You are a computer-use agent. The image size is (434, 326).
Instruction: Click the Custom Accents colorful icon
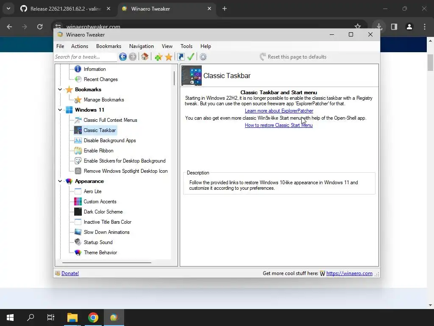click(78, 202)
